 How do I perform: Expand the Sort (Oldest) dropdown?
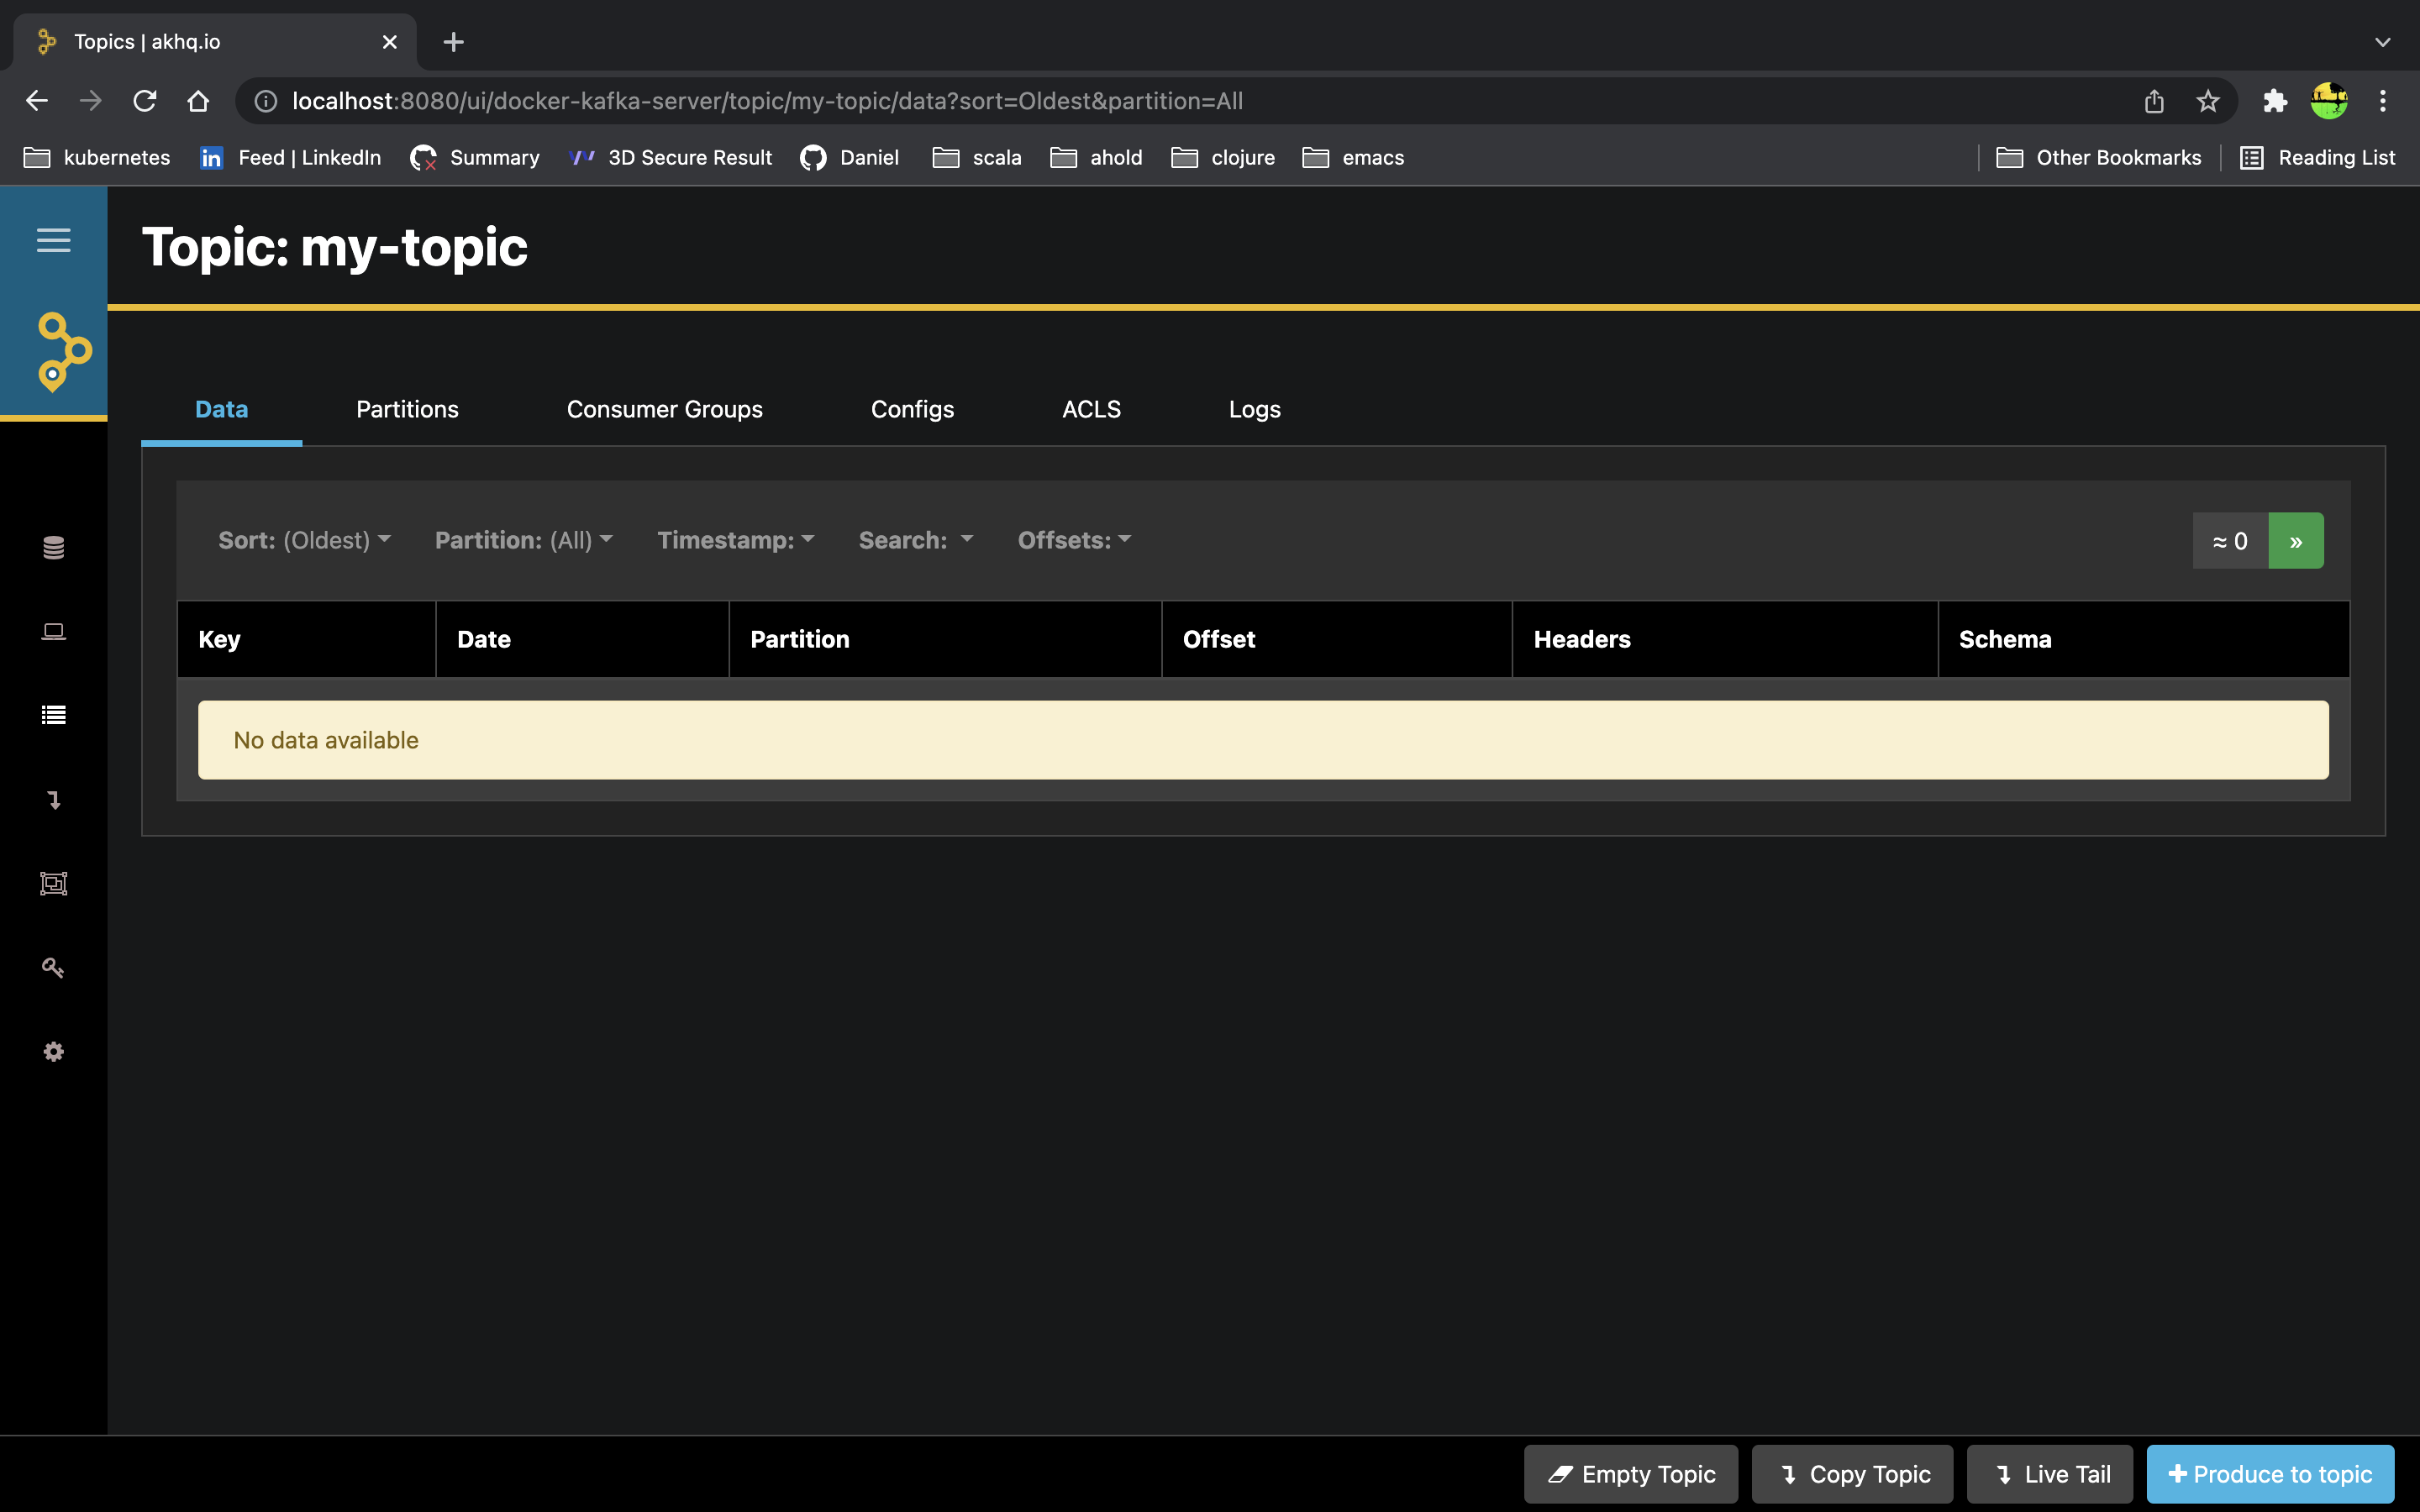[304, 540]
